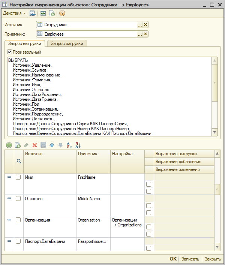Clear the Приемник field Employees

pyautogui.click(x=145, y=34)
